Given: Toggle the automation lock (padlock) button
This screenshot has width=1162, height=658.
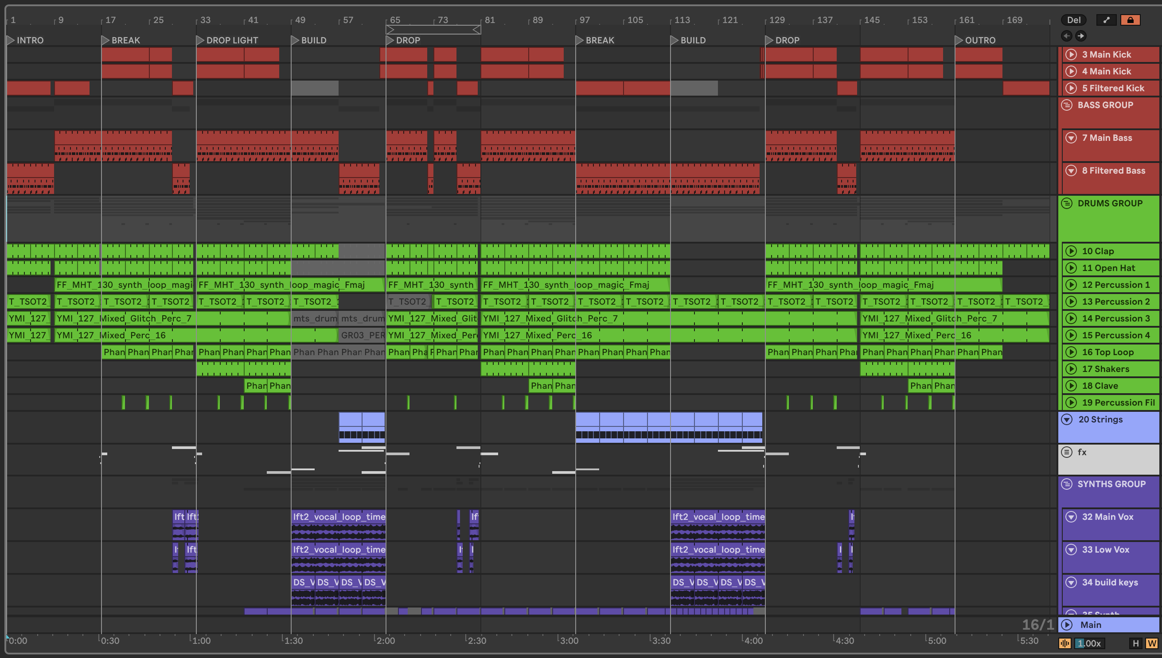Looking at the screenshot, I should 1130,20.
